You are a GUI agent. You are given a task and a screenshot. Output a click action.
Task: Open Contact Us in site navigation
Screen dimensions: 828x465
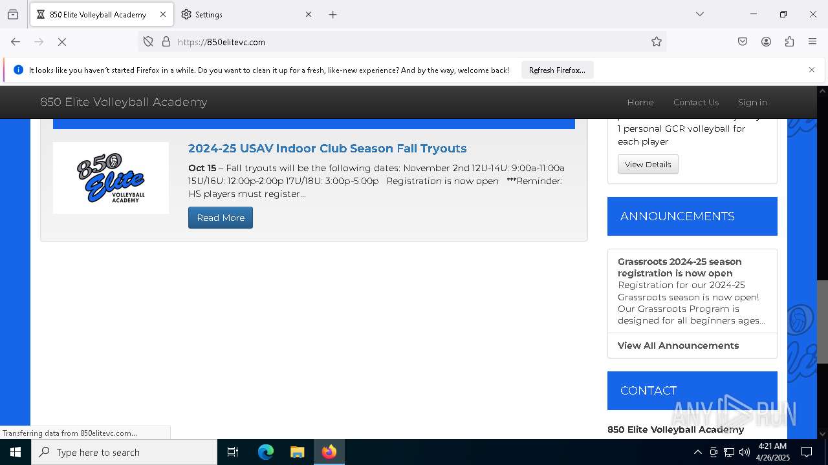pyautogui.click(x=696, y=102)
